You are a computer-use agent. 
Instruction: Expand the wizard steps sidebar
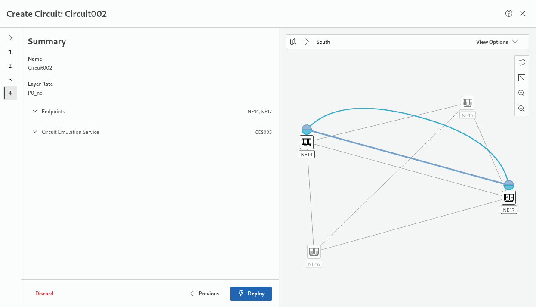[10, 38]
